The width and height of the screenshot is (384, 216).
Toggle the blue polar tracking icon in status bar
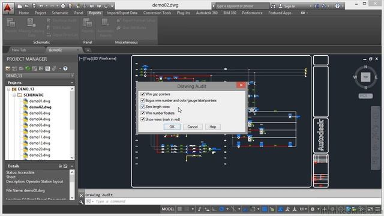(x=221, y=209)
